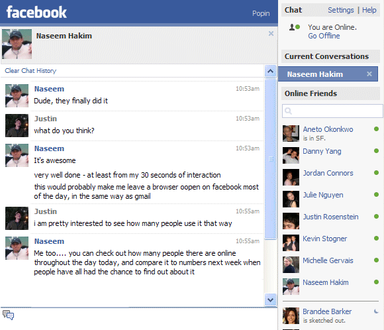Click Brandee Barker's avatar thumbnail
This screenshot has width=384, height=330.
291,316
